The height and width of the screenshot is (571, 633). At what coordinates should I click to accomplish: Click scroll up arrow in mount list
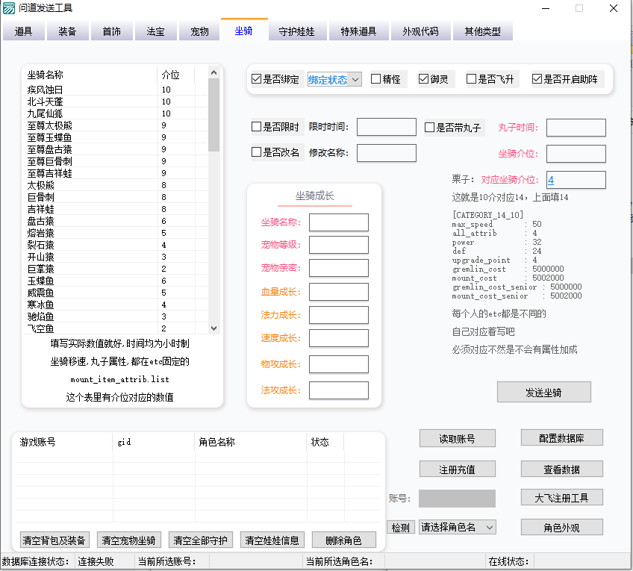click(213, 73)
